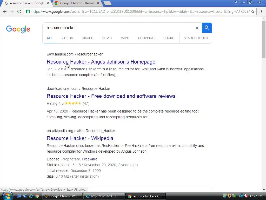Open the security shield tray icon
The width and height of the screenshot is (266, 200).
coord(229,196)
